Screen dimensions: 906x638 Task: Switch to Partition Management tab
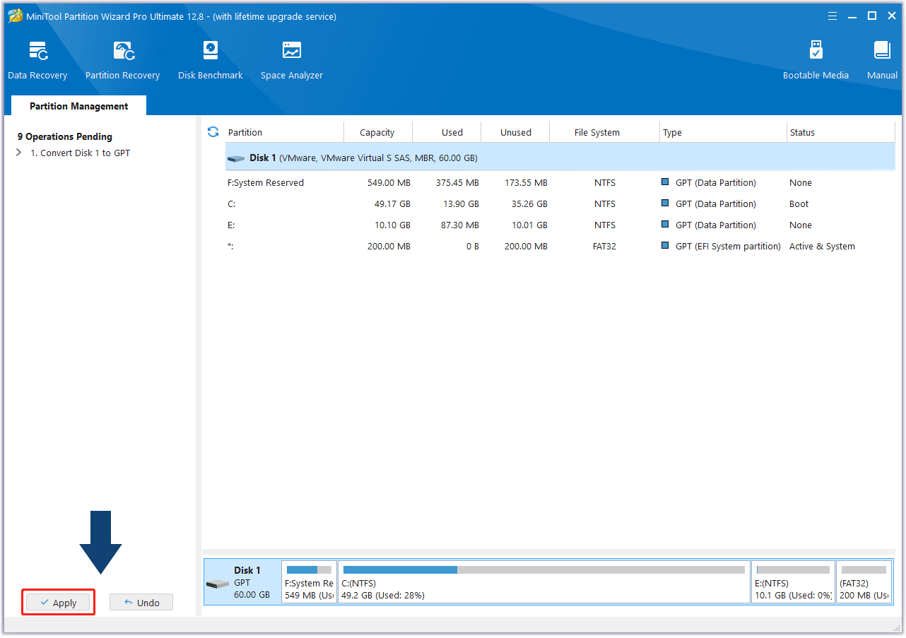(78, 106)
